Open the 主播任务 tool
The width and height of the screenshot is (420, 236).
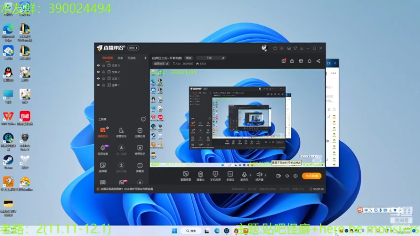tap(140, 132)
